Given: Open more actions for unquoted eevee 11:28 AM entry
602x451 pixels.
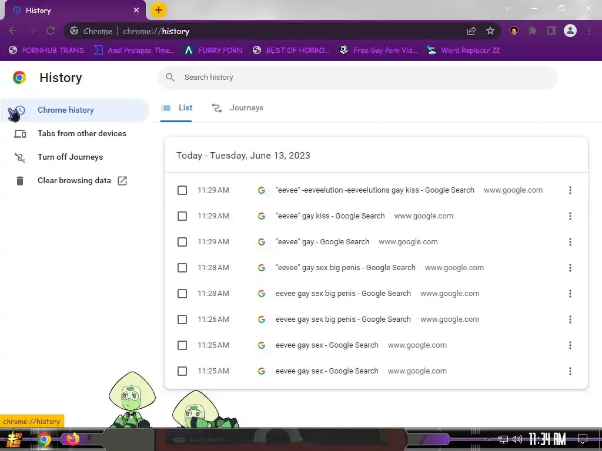Looking at the screenshot, I should 570,294.
